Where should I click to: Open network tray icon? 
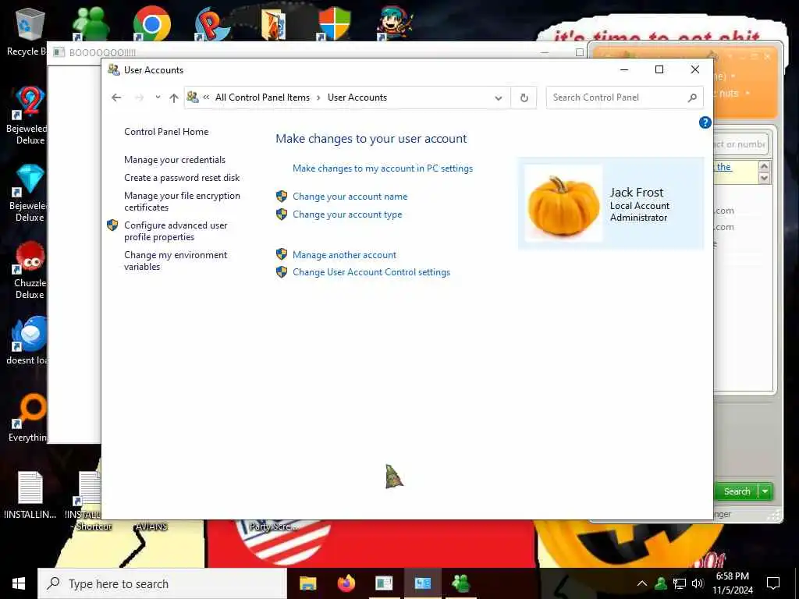click(x=680, y=583)
